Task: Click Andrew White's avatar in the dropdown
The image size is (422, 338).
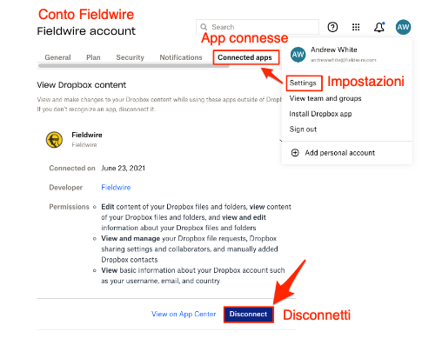Action: click(298, 55)
